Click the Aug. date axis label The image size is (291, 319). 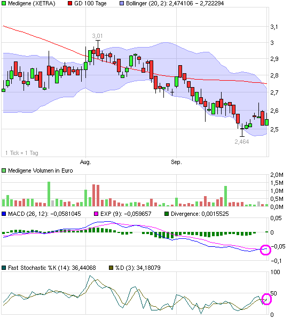(x=85, y=162)
